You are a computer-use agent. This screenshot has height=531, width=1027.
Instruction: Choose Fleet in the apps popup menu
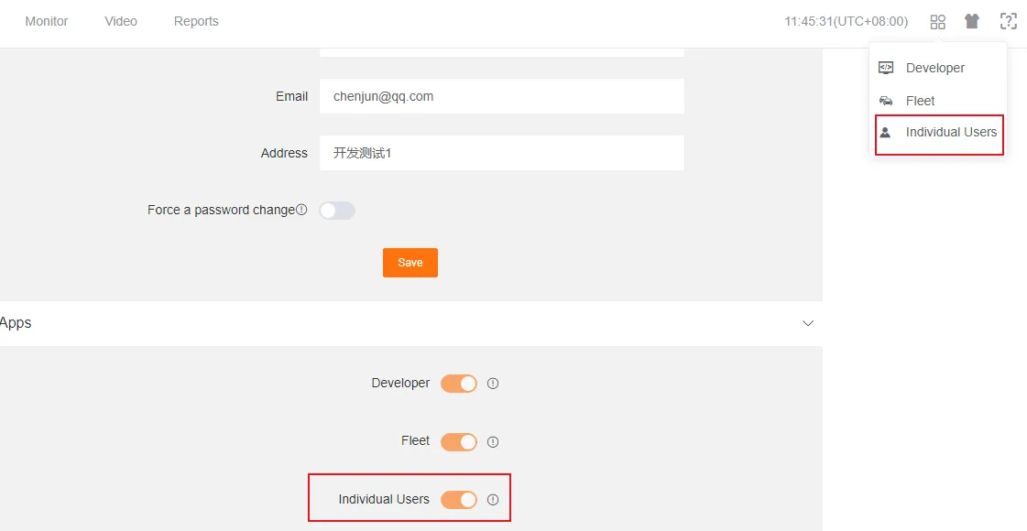point(920,101)
